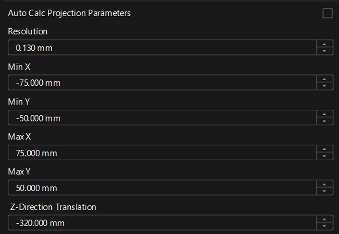Click the Auto Calc Projection Parameters label
339x234 pixels.
pos(69,13)
